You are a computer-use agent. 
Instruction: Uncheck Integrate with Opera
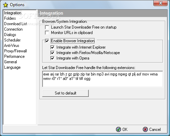(x=52, y=58)
